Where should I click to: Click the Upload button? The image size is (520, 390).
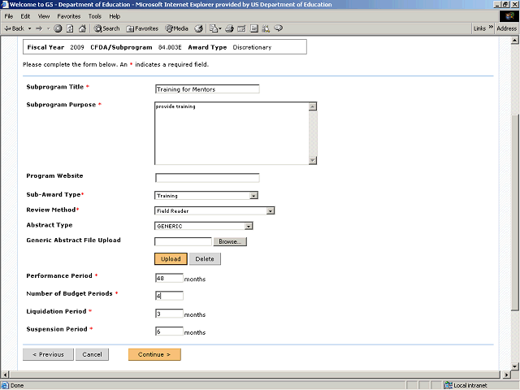click(171, 258)
